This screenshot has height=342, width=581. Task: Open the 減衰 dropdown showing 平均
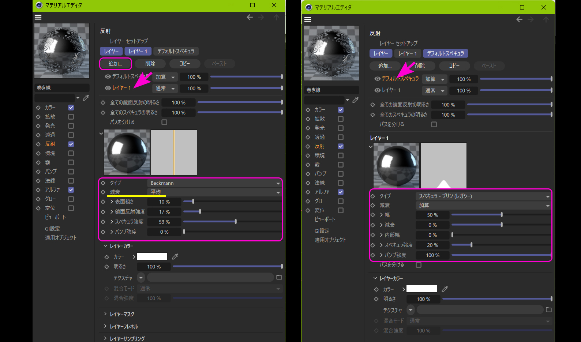click(214, 192)
